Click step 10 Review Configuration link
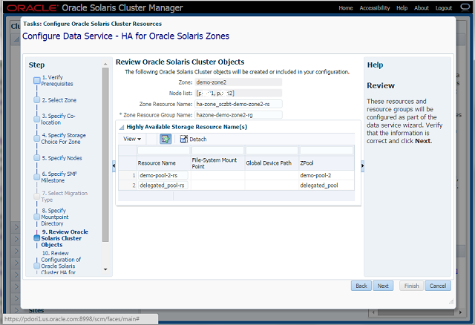Viewport: 475px width, 325px height. (x=61, y=263)
